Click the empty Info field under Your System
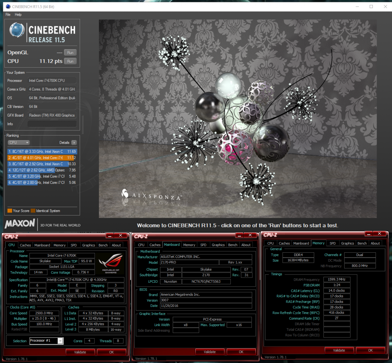Screen dimensions: 392x363 coord(52,124)
